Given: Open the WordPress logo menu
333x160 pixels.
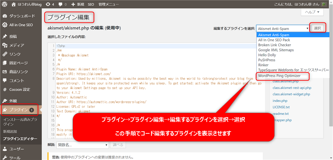Looking at the screenshot, I should 5,4.
